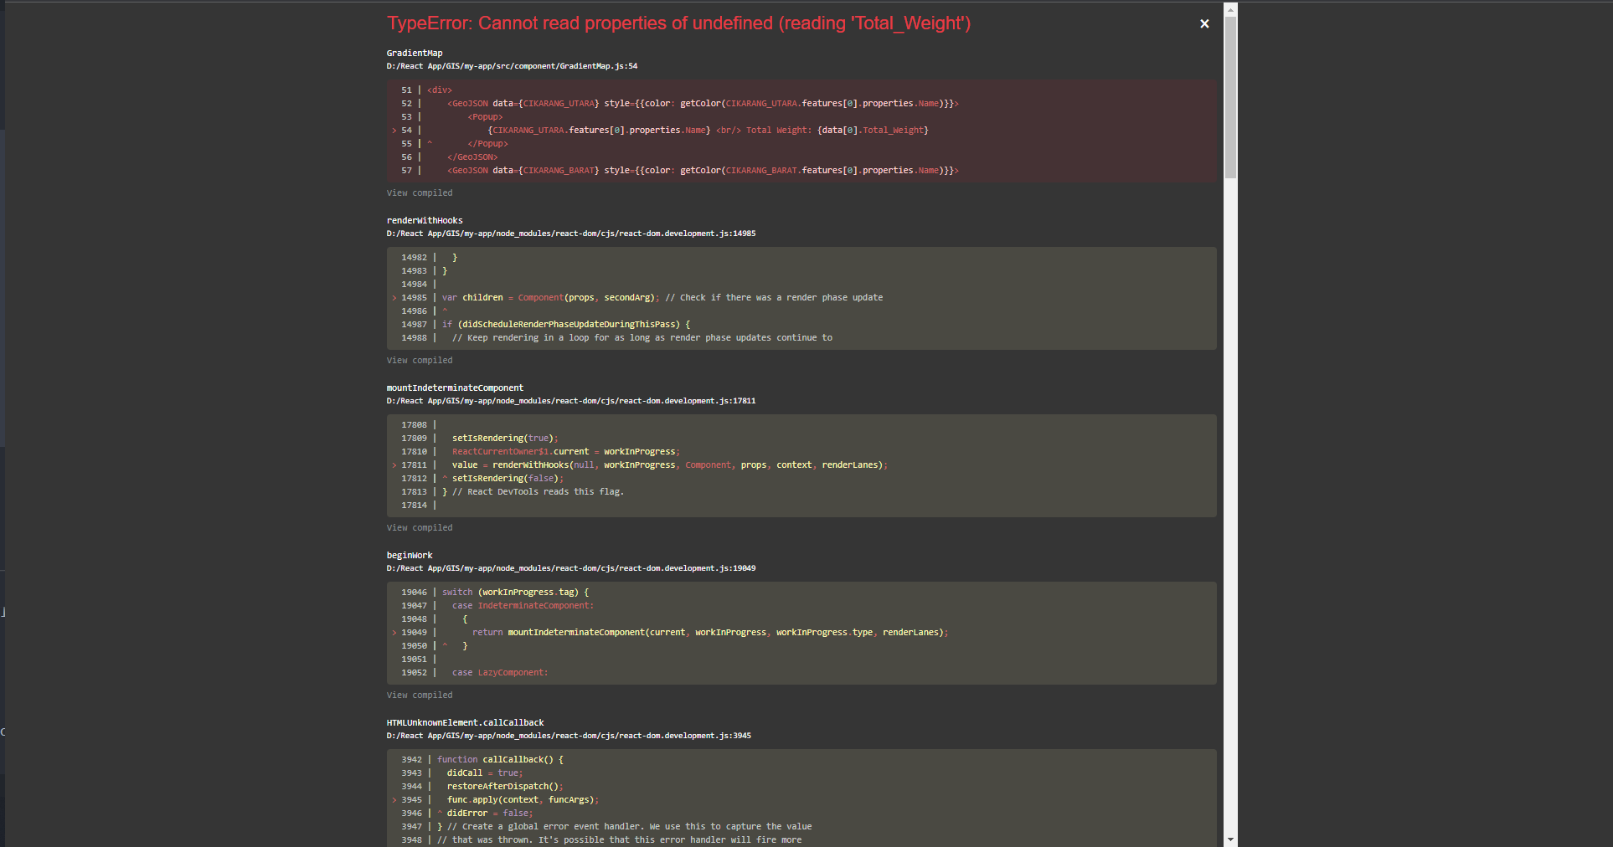
Task: Click View compiled under renderWithHooks frame
Action: [420, 361]
